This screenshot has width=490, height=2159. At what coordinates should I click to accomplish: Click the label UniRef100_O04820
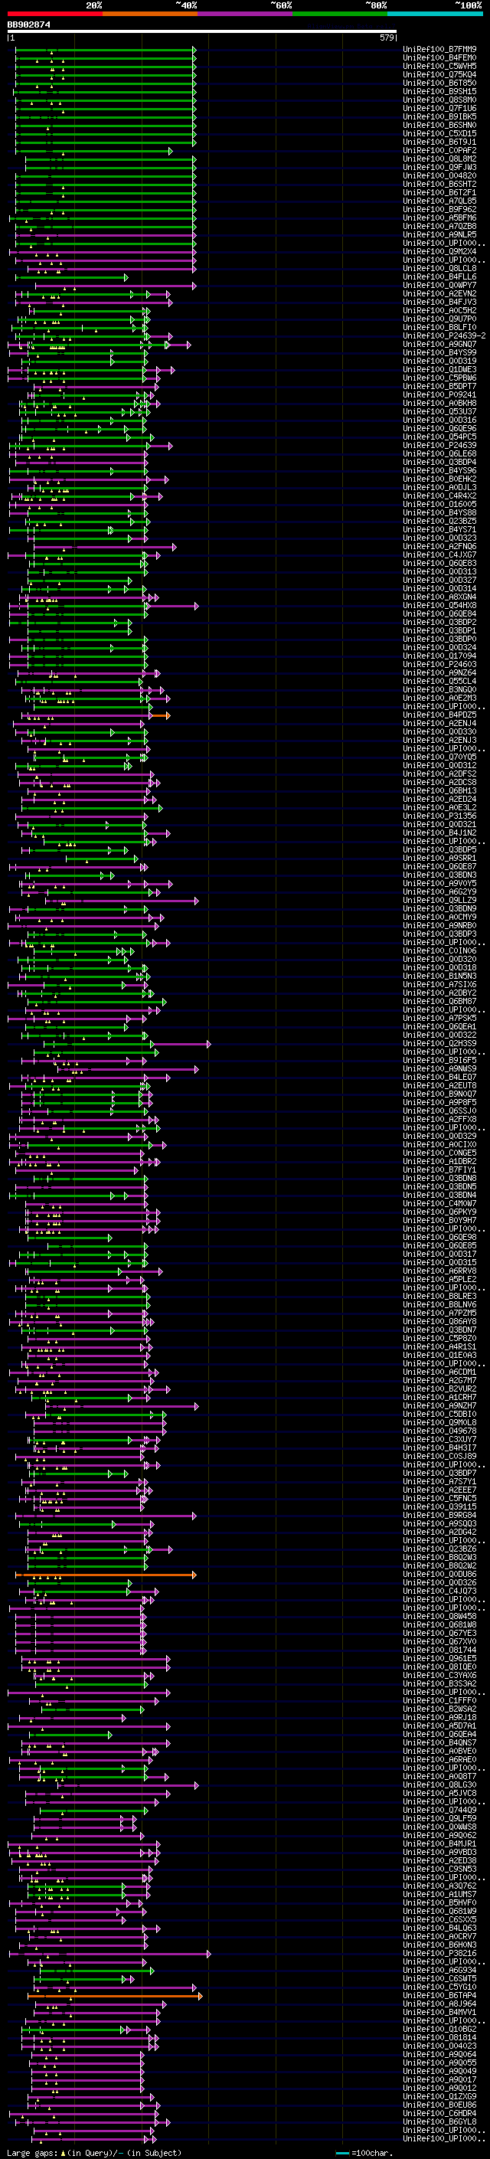(439, 176)
